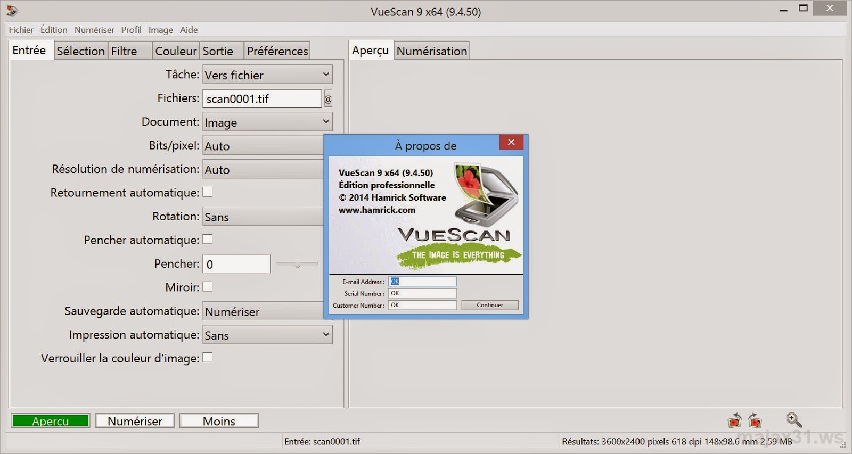Open the Bits/pixel dropdown
Viewport: 852px width, 454px height.
click(x=263, y=145)
